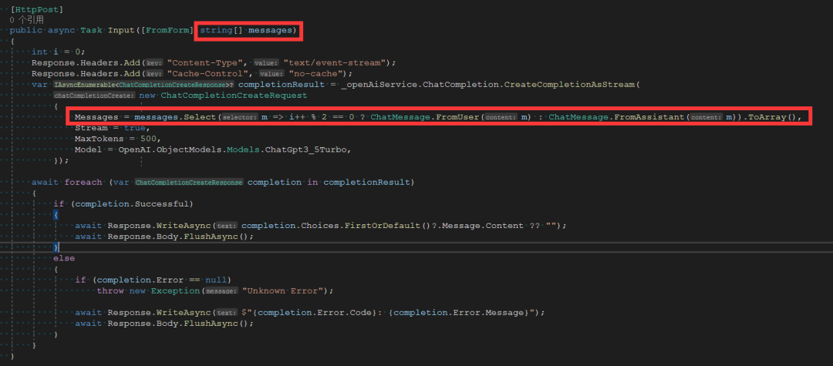This screenshot has height=366, width=833.
Task: Select the 'true' value of Stream
Action: coord(134,128)
